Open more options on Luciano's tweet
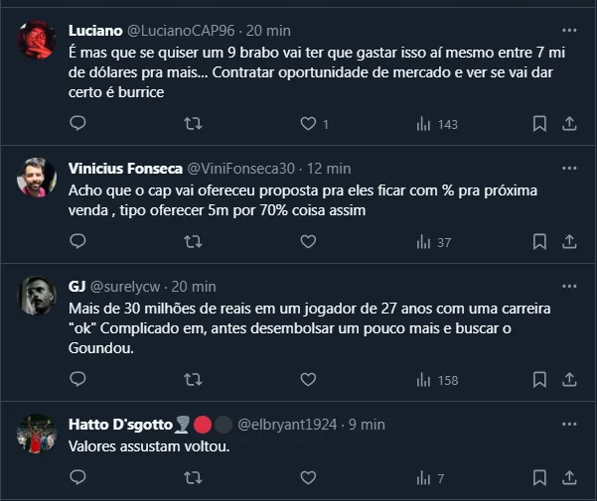Image resolution: width=597 pixels, height=501 pixels. [569, 32]
